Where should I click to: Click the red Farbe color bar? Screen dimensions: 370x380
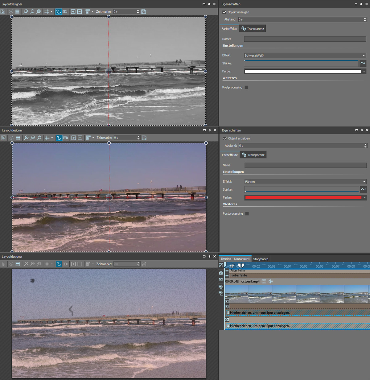pyautogui.click(x=303, y=197)
